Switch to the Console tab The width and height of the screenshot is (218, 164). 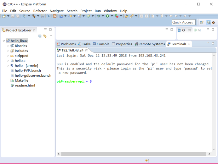pyautogui.click(x=101, y=44)
